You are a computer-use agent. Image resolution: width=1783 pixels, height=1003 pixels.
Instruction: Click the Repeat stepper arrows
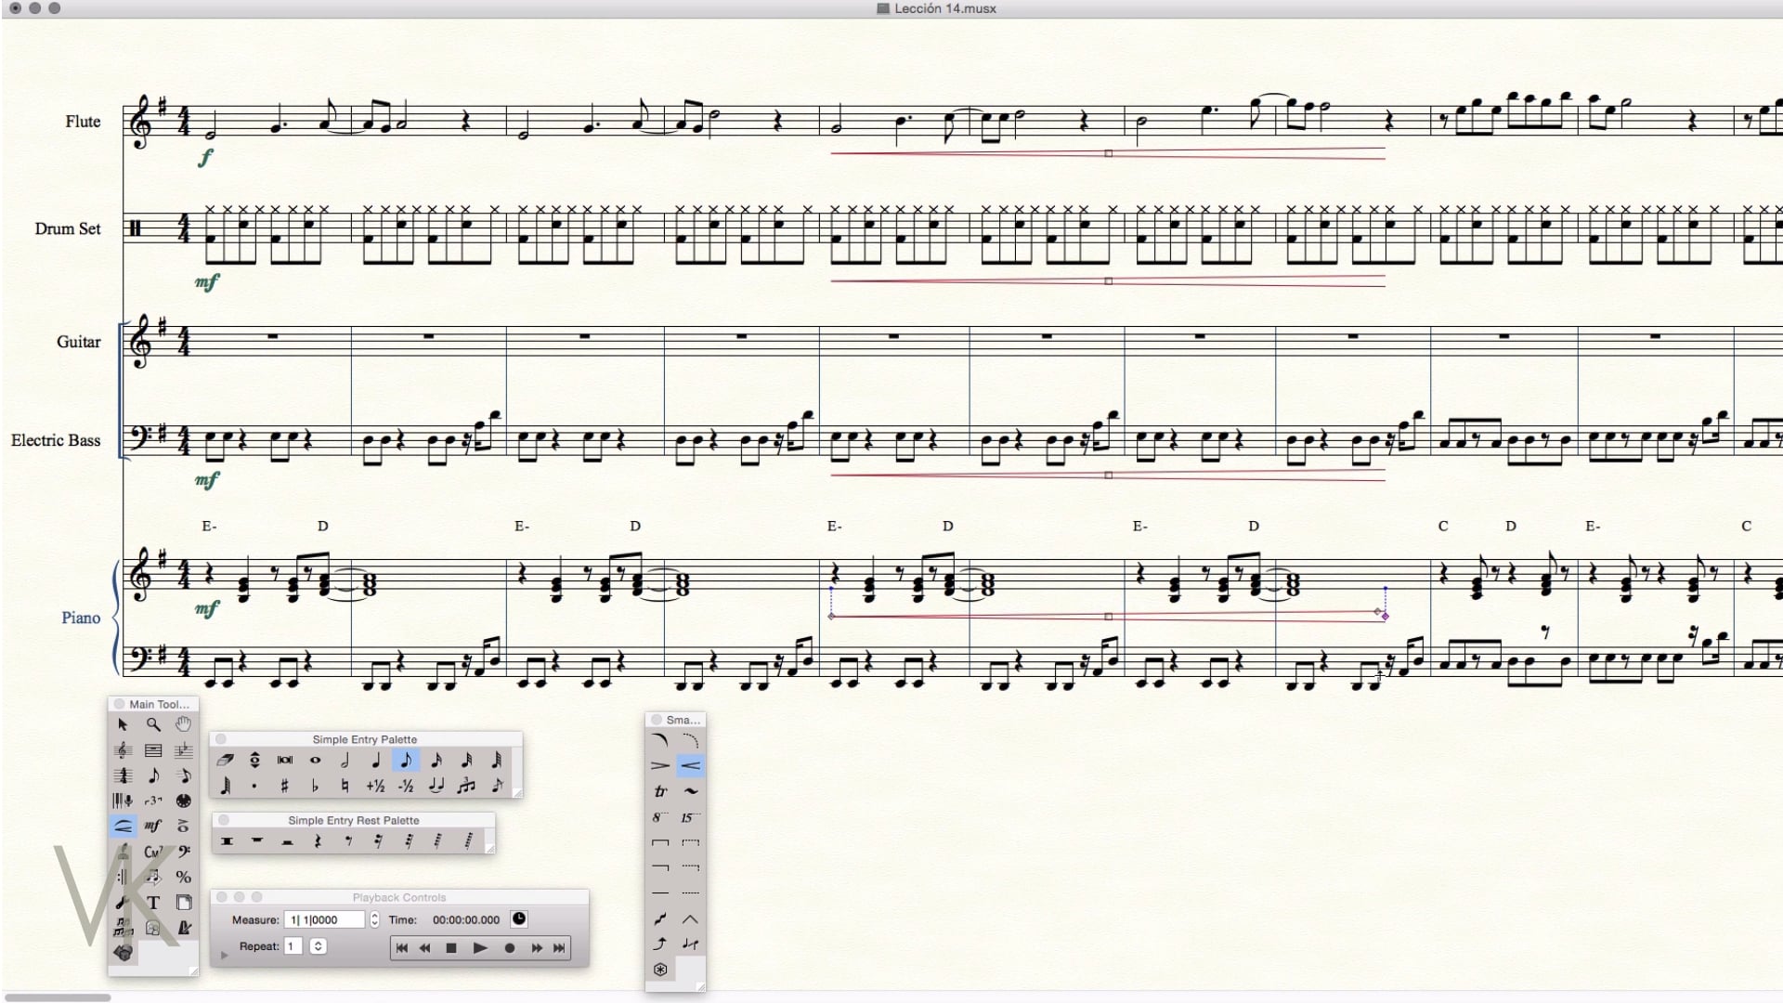point(318,946)
